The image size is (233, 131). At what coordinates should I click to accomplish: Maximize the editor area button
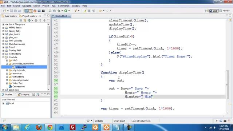(230, 15)
